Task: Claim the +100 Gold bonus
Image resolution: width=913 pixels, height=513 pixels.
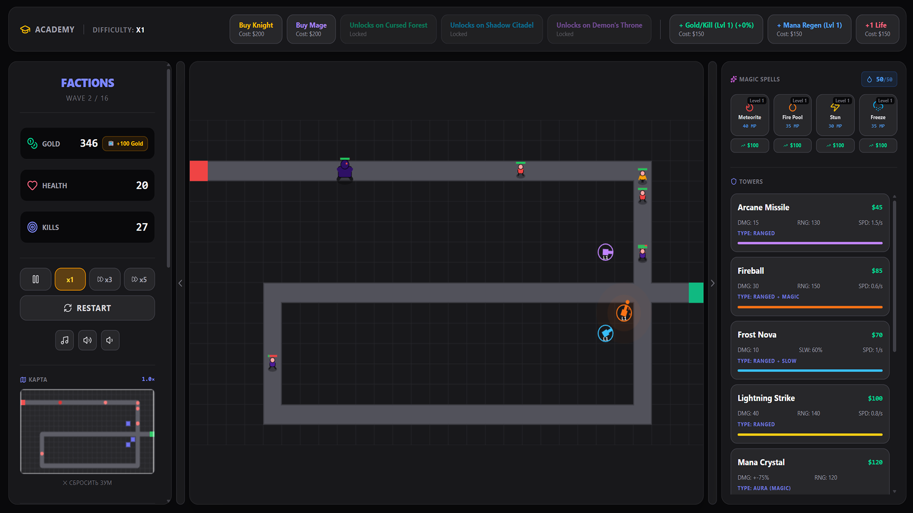Action: (125, 143)
